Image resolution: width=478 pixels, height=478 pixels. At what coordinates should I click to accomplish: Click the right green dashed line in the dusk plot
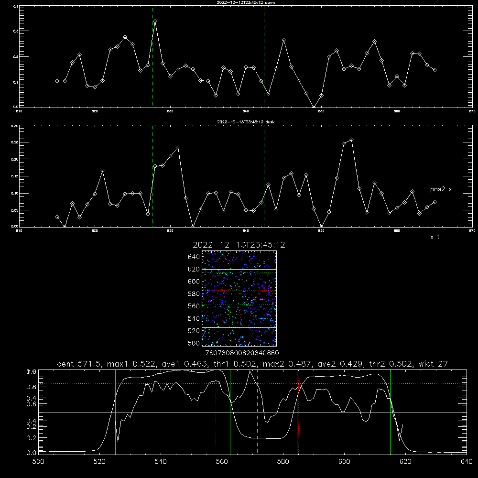tap(264, 176)
